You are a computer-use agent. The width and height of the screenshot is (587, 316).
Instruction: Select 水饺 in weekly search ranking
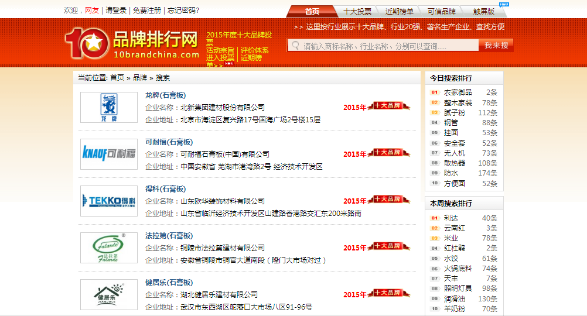(451, 259)
